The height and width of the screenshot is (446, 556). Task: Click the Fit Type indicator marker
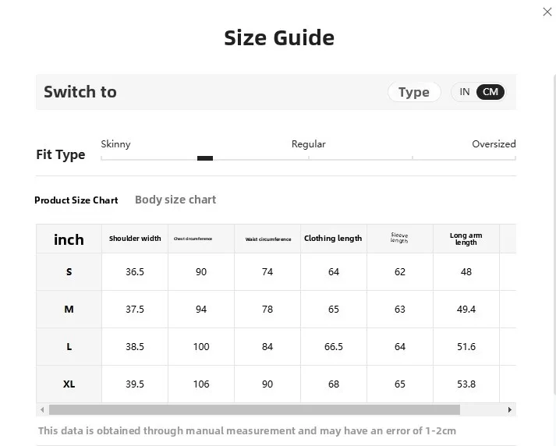click(x=205, y=158)
